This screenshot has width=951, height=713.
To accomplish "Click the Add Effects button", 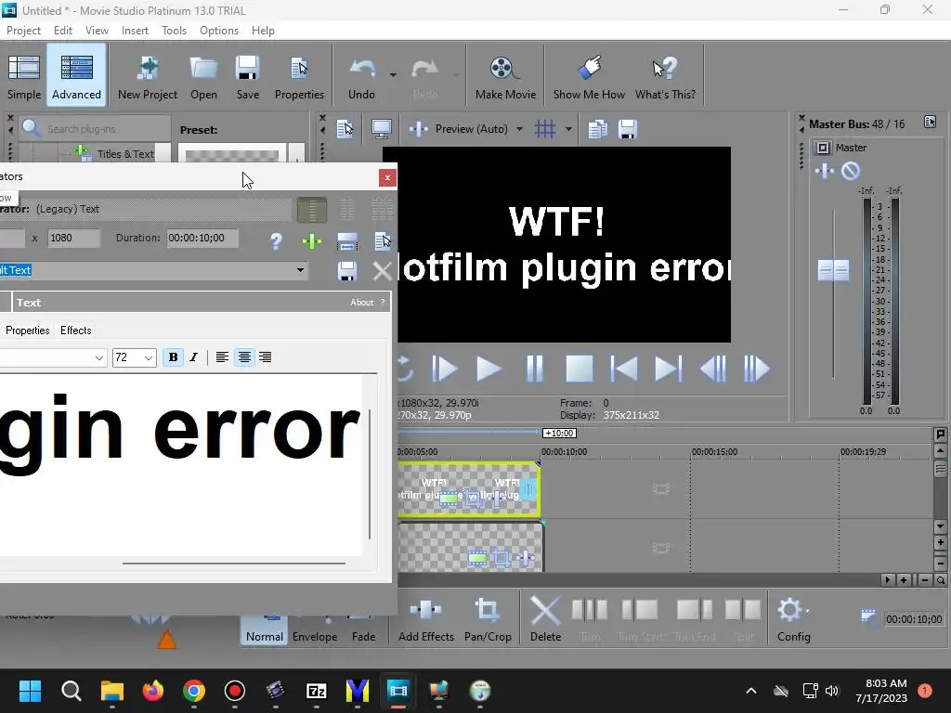I will coord(425,618).
